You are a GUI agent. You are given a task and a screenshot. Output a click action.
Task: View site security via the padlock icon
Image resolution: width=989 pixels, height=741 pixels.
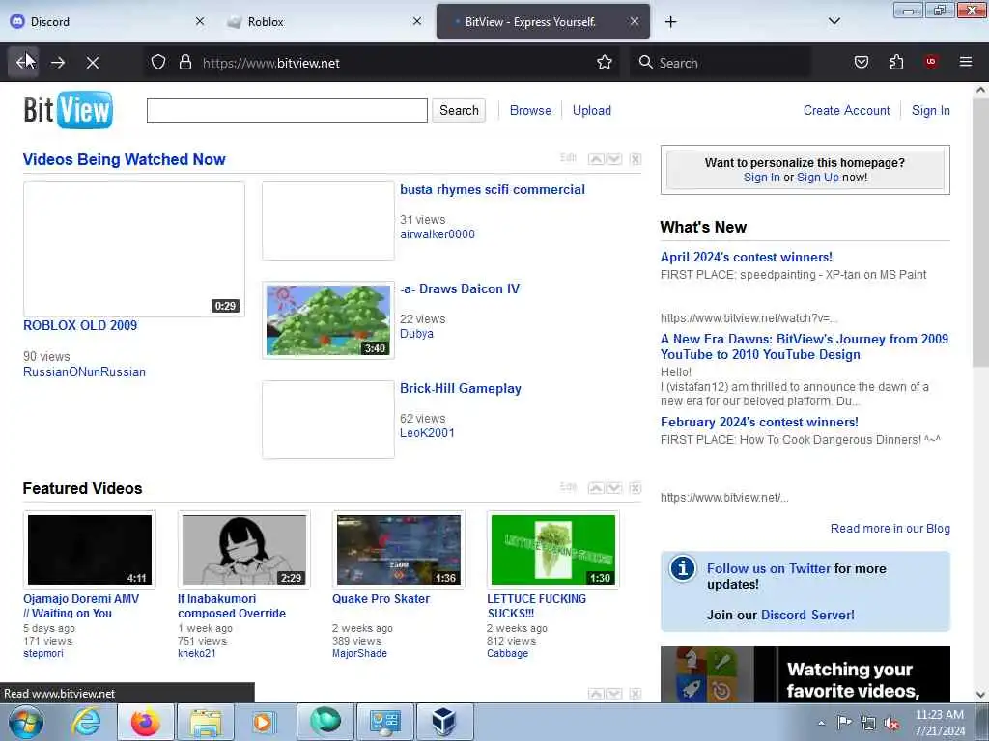click(x=184, y=63)
